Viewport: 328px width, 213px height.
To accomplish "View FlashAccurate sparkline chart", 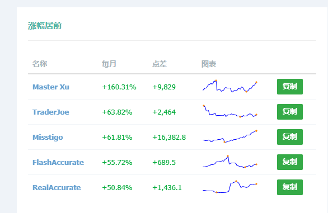I will (229, 162).
